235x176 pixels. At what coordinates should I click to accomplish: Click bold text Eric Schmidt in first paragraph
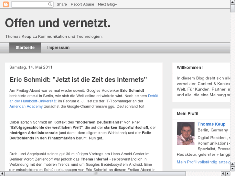point(132,90)
